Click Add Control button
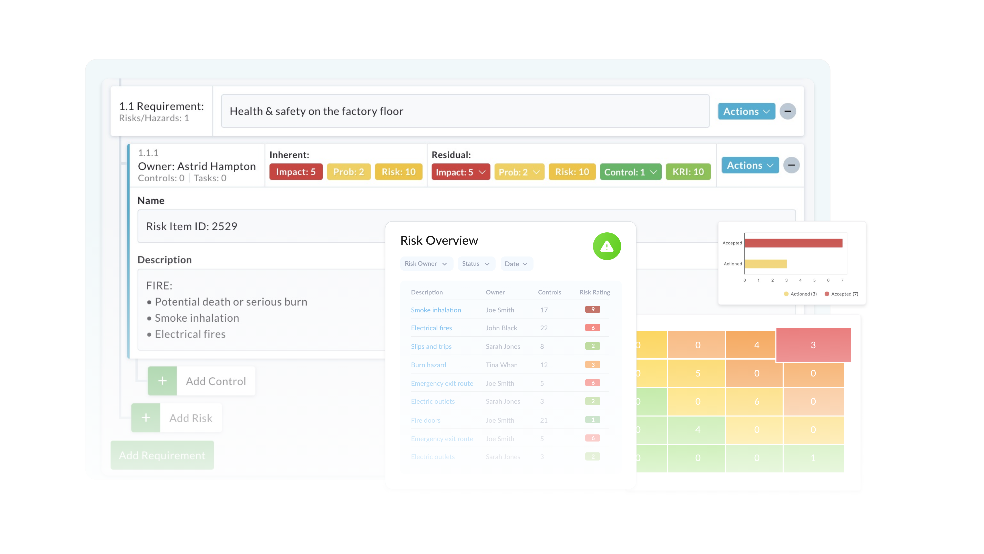The width and height of the screenshot is (984, 554). 202,381
